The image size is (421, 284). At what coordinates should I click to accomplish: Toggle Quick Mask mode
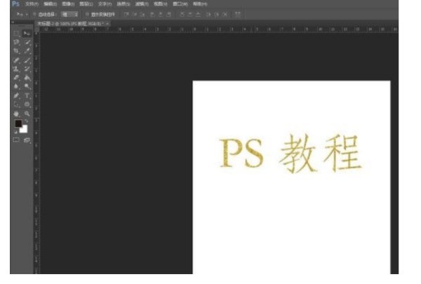click(17, 140)
